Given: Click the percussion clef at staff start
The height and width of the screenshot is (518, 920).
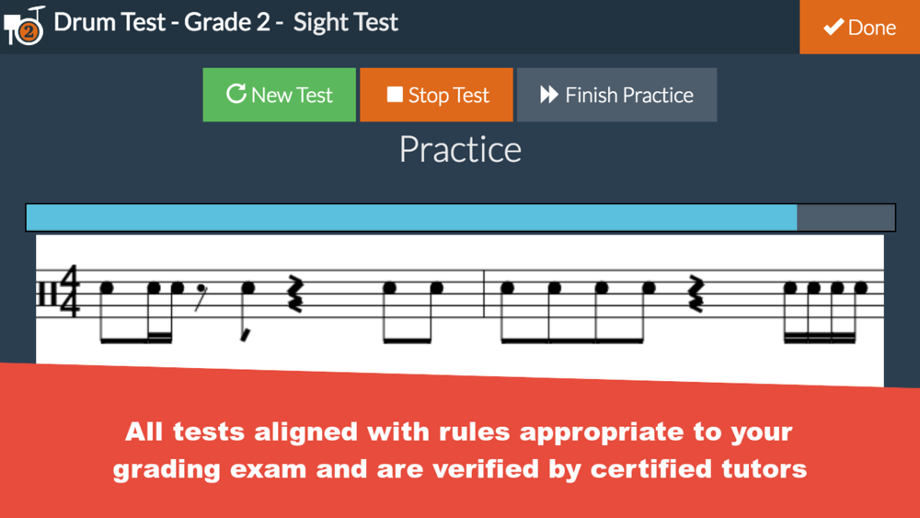Looking at the screenshot, I should click(x=46, y=294).
